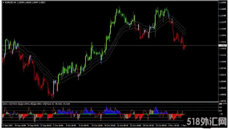Image resolution: width=229 pixels, height=129 pixels.
Task: Click the 1.10845 price axis label
Action: tap(223, 35)
